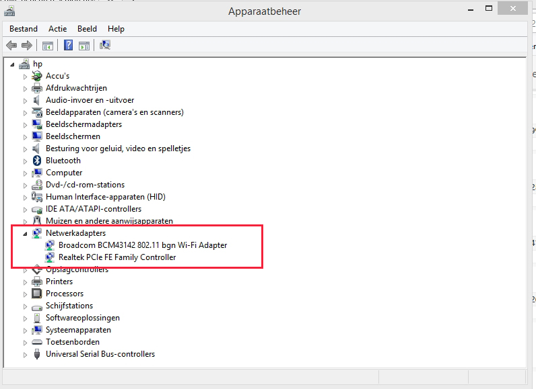Expand the Beeldschermadapters category
Viewport: 536px width, 389px height.
pyautogui.click(x=26, y=124)
